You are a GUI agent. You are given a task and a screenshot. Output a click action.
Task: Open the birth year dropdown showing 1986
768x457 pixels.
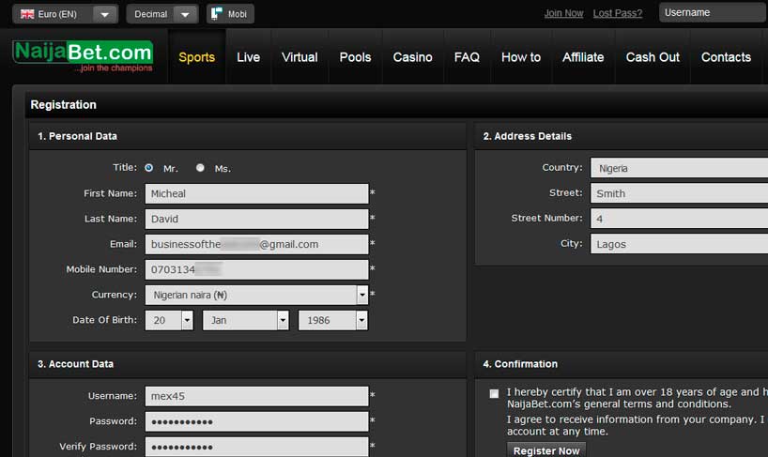tap(332, 321)
